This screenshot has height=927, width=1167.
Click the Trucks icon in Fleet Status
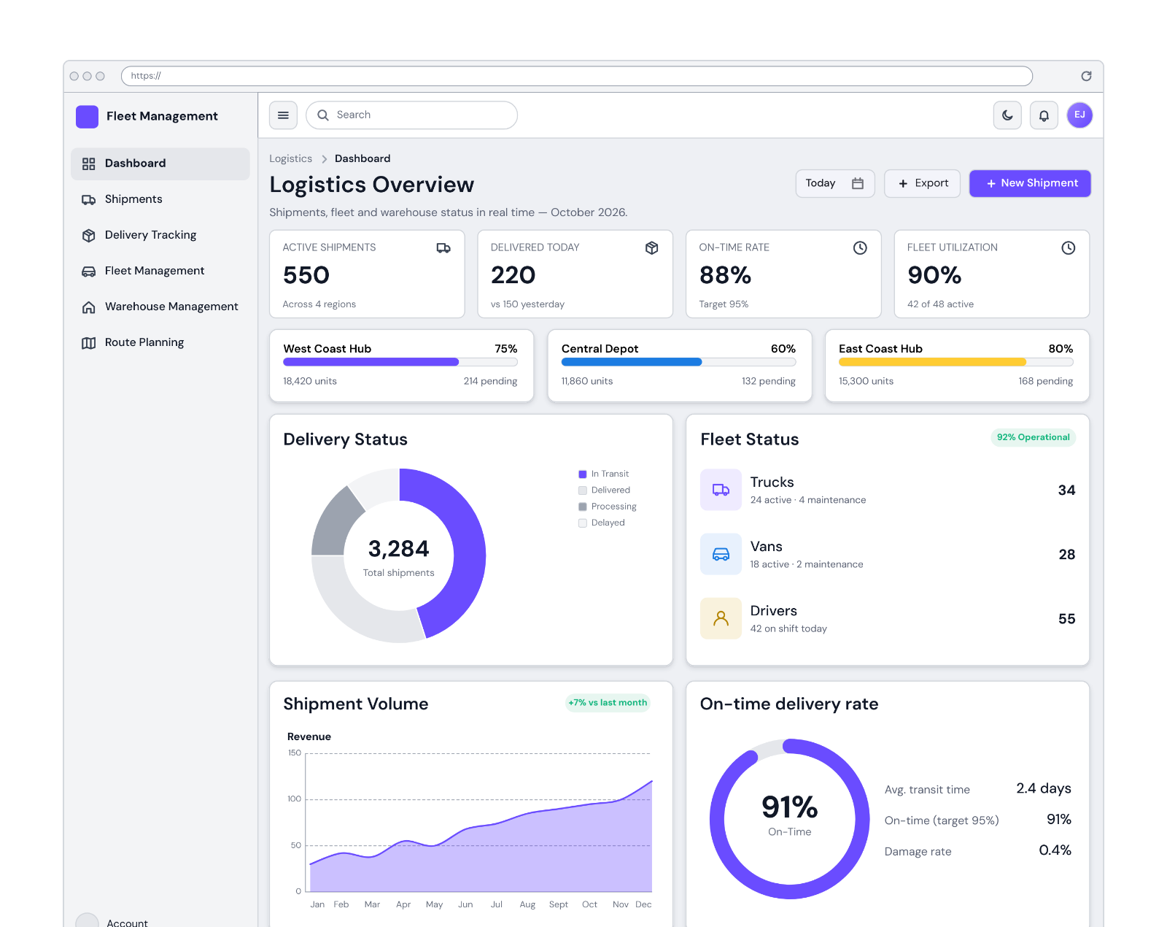pos(721,490)
